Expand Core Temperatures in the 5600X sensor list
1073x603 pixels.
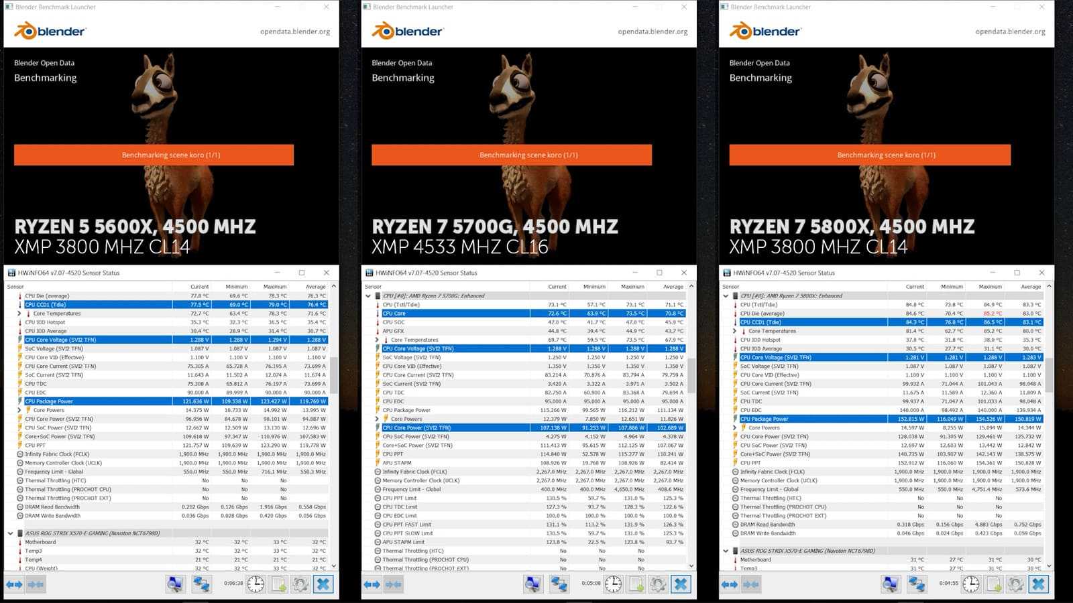pos(19,314)
